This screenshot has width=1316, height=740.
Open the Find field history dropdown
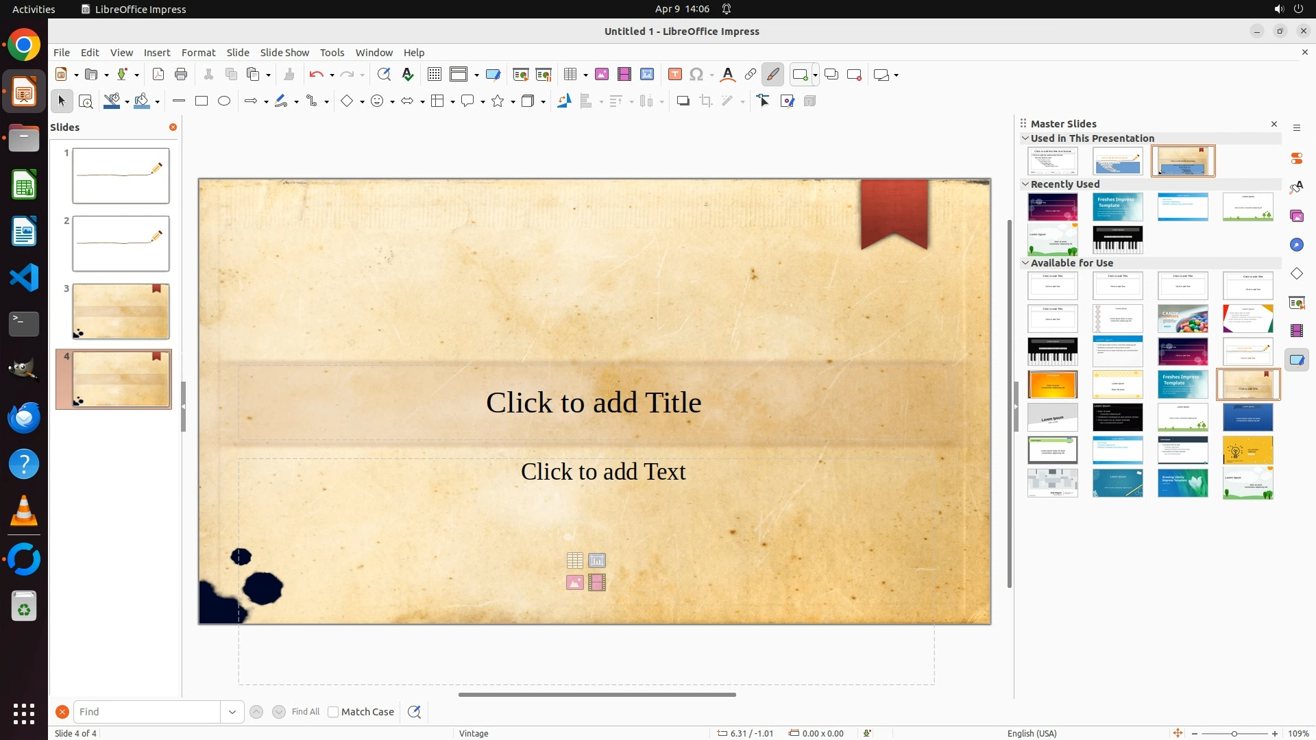[x=232, y=712]
